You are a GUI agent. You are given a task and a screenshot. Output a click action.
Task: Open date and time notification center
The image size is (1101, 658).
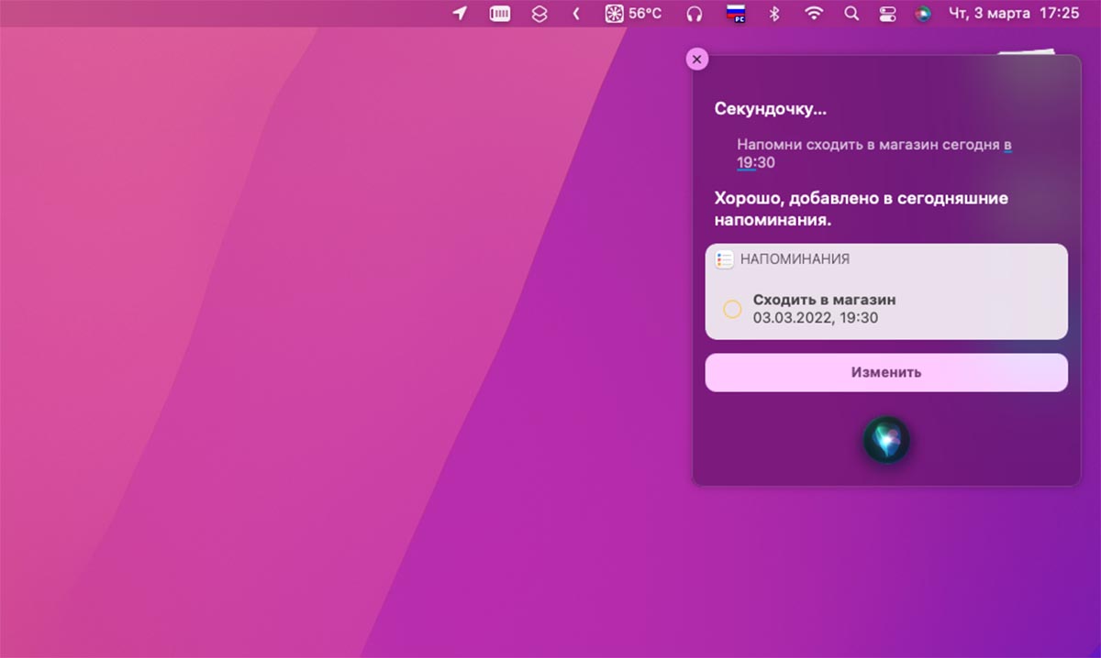pos(1013,13)
